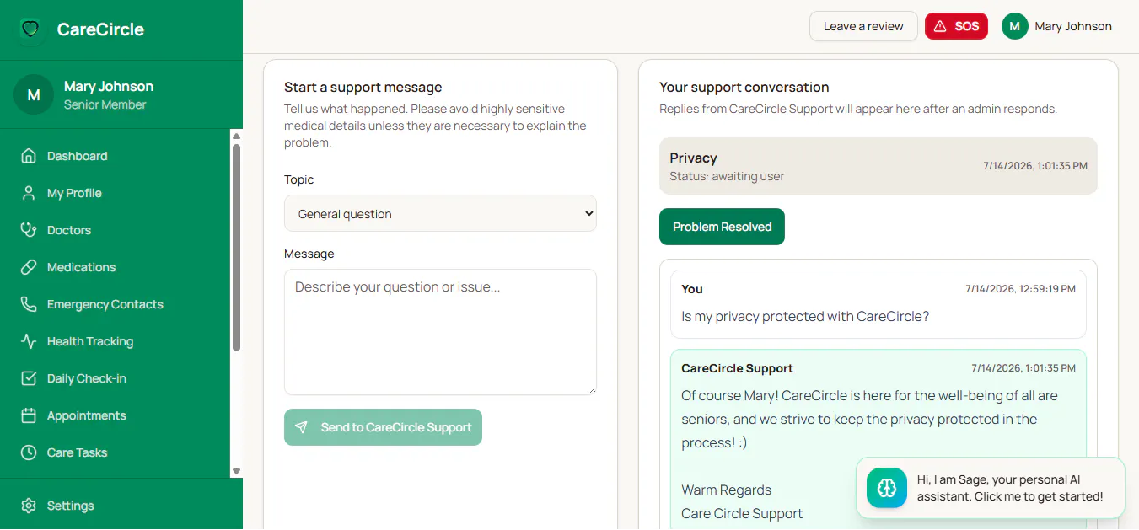This screenshot has height=530, width=1139.
Task: Click the Settings gear icon
Action: (x=29, y=506)
